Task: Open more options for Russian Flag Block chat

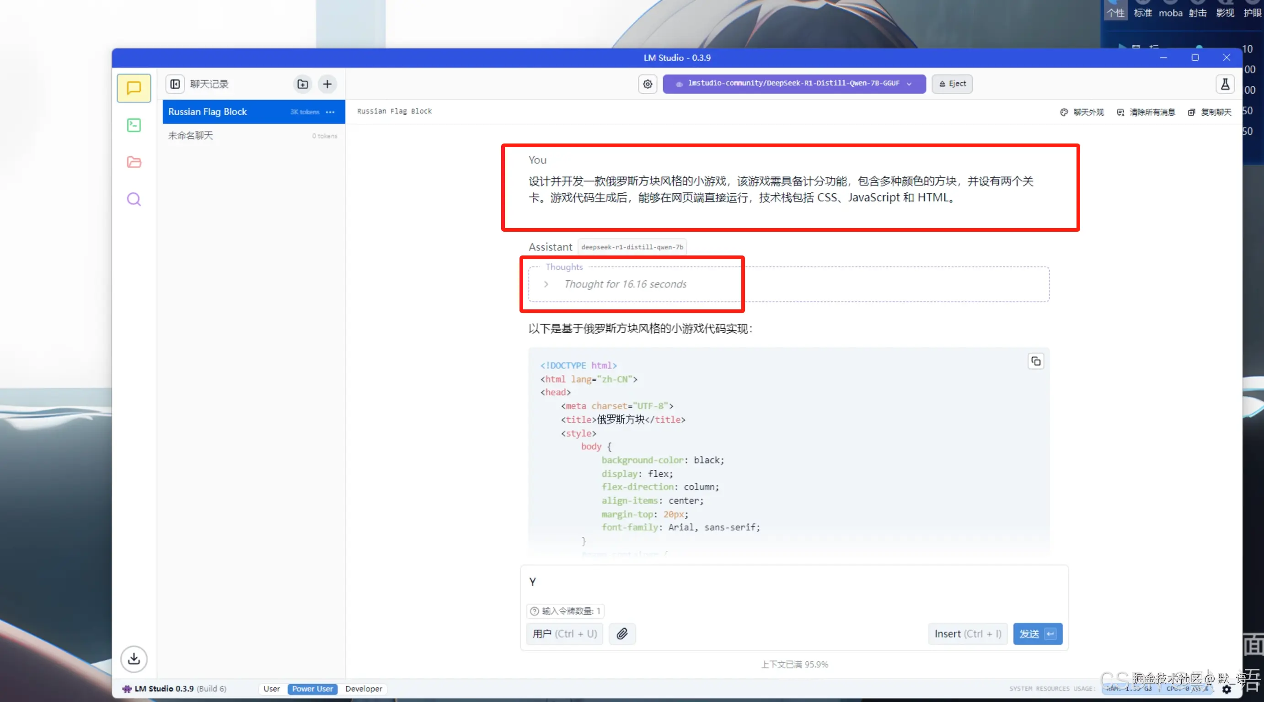Action: [x=329, y=112]
